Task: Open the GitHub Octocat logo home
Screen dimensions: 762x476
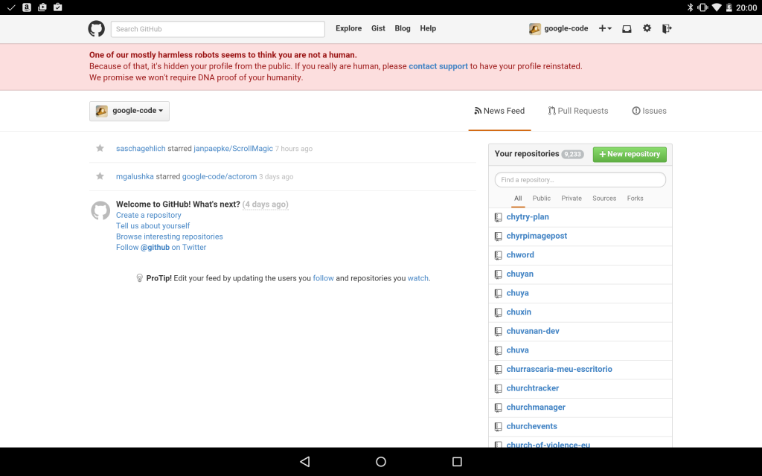Action: coord(96,29)
